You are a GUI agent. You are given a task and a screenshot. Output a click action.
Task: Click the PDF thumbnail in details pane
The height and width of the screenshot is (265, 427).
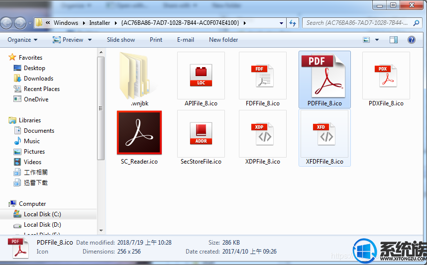click(18, 248)
